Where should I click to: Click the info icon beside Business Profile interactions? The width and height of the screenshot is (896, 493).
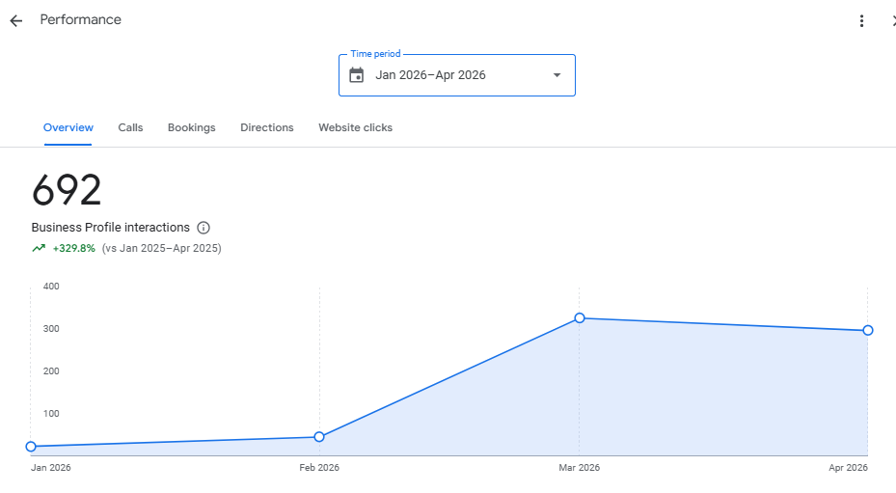(204, 228)
